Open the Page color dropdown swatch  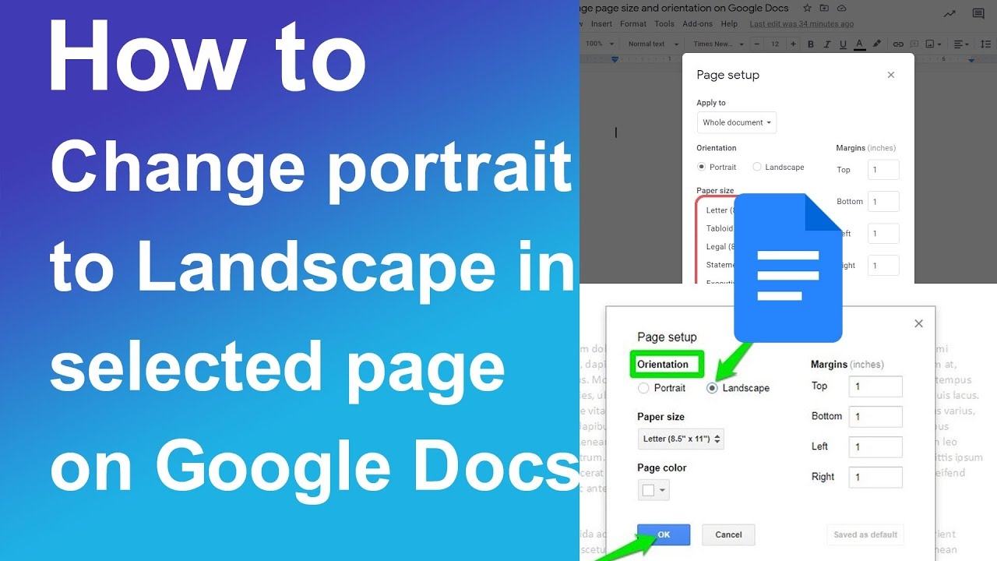(653, 490)
